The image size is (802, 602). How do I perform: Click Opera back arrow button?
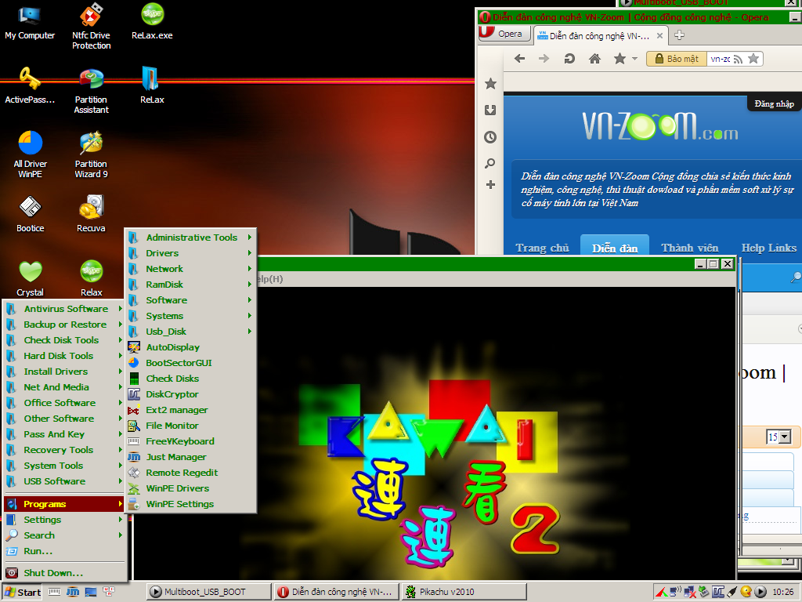520,59
